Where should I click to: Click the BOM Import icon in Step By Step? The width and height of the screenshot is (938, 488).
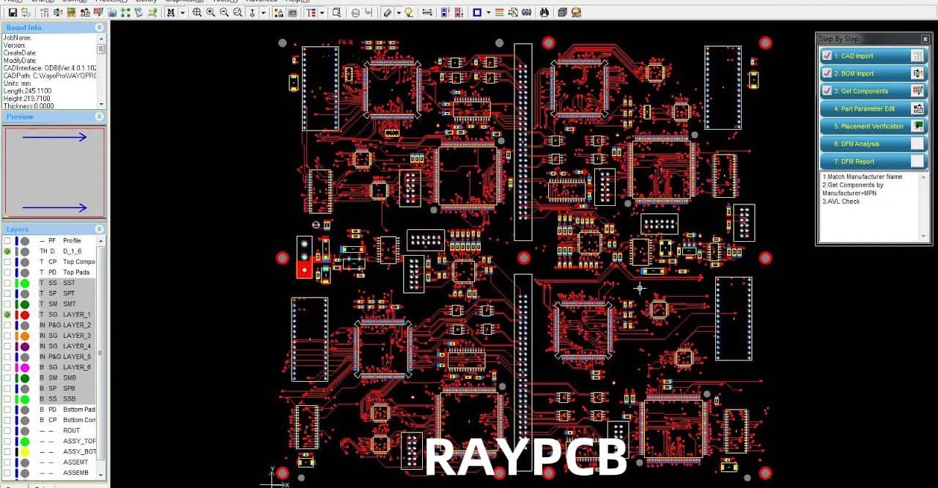coord(920,73)
